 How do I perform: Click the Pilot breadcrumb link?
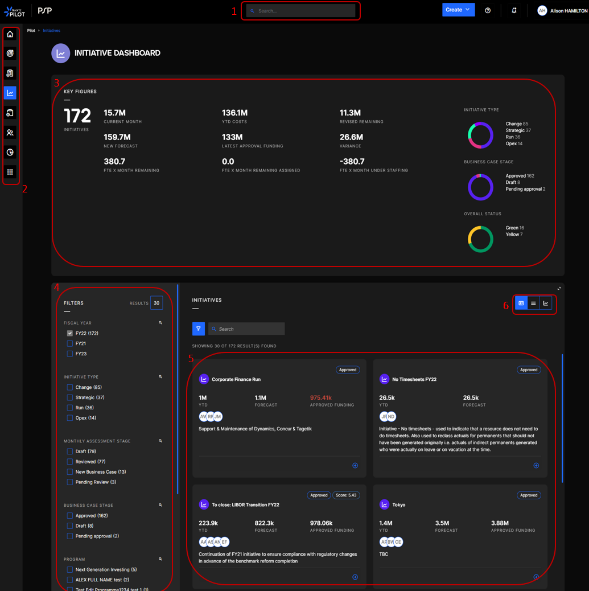pos(31,31)
